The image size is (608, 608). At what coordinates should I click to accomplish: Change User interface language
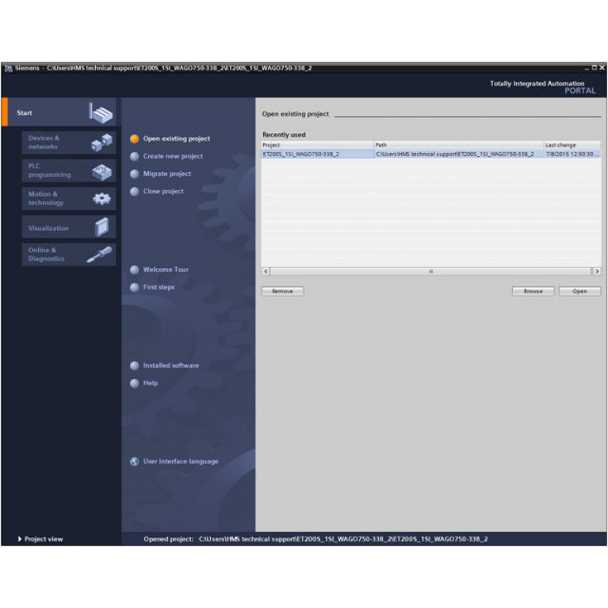click(x=181, y=461)
